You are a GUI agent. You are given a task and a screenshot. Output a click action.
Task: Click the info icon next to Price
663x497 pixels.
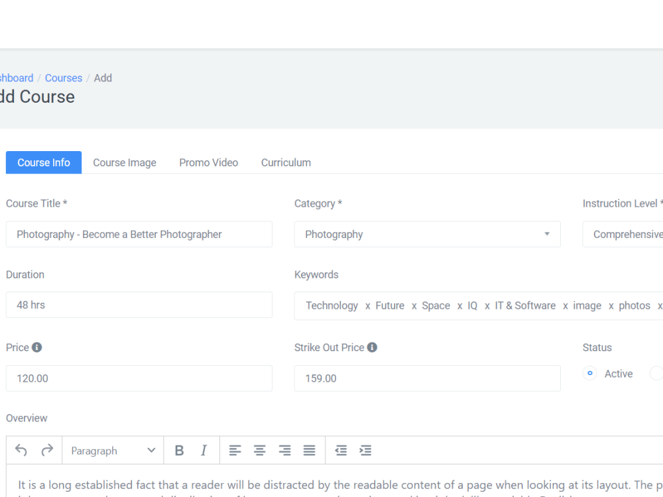coord(37,347)
